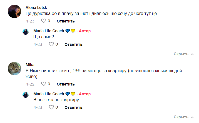Like Mika's comment about Germany
The width and height of the screenshot is (199, 123).
coord(43,84)
